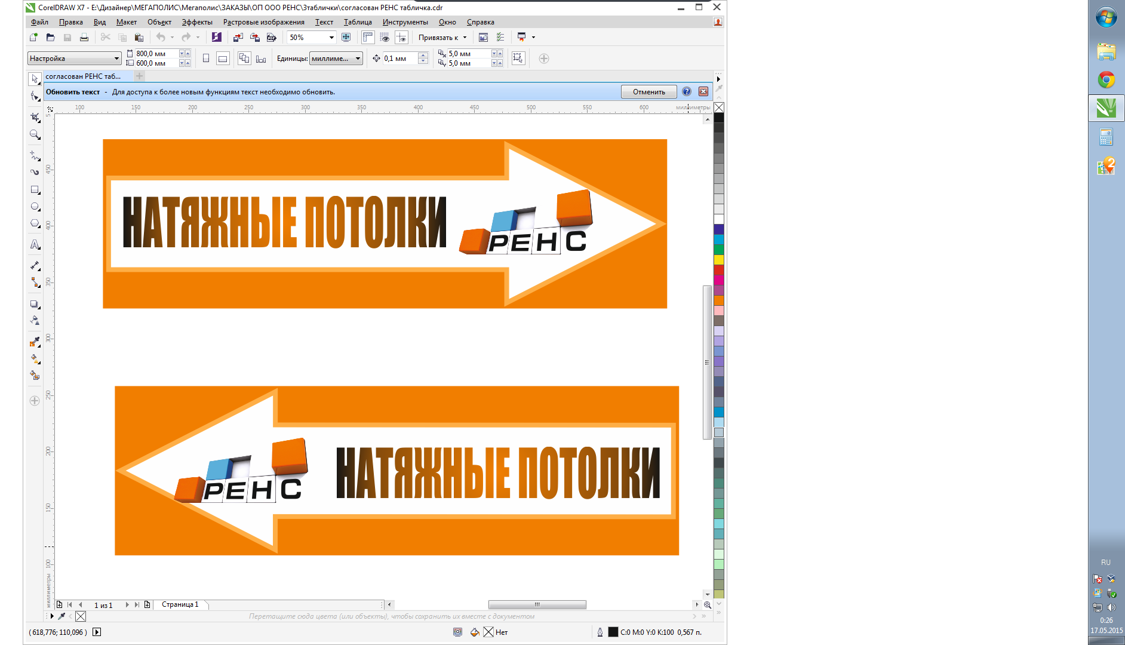The width and height of the screenshot is (1125, 645).
Task: Expand the document palette arrow
Action: 51,616
